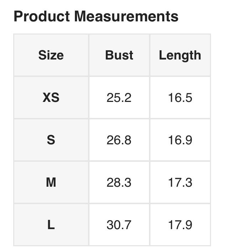The height and width of the screenshot is (248, 231).
Task: Click the S size row label
Action: (51, 140)
